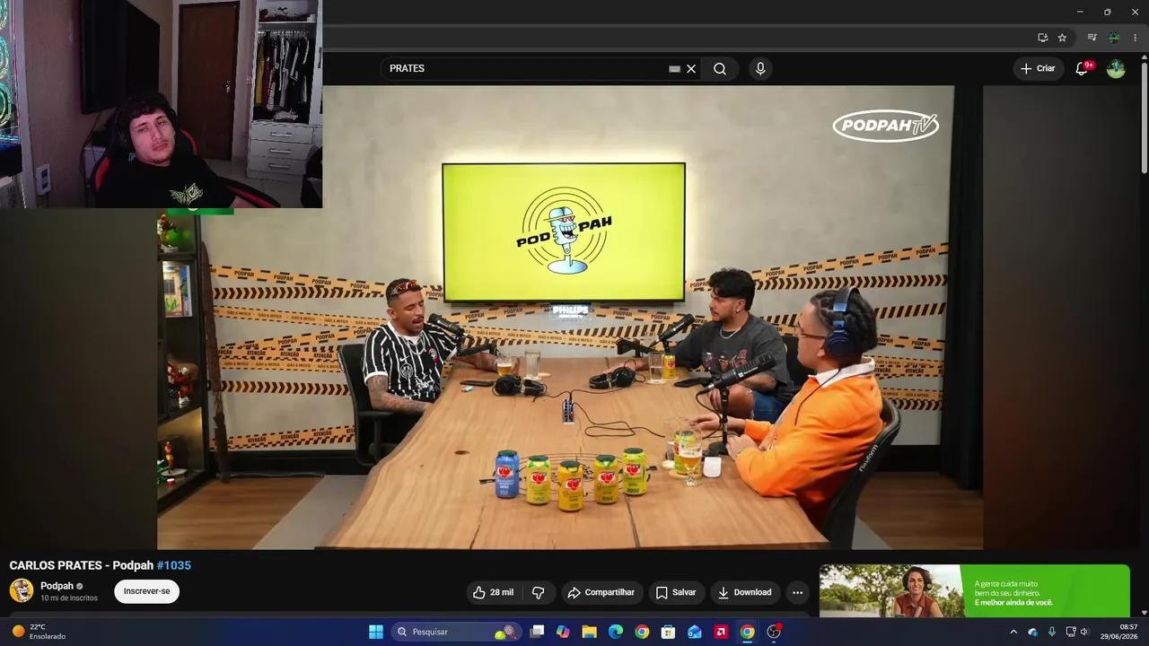Image resolution: width=1149 pixels, height=646 pixels.
Task: Click the install app icon in address bar
Action: (x=1042, y=38)
